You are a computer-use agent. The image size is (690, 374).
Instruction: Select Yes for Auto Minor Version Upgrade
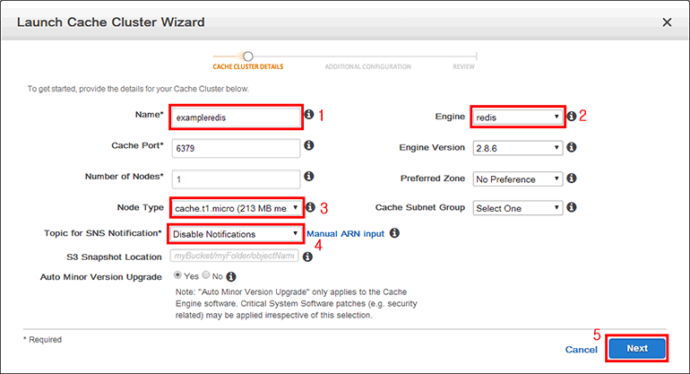[177, 276]
